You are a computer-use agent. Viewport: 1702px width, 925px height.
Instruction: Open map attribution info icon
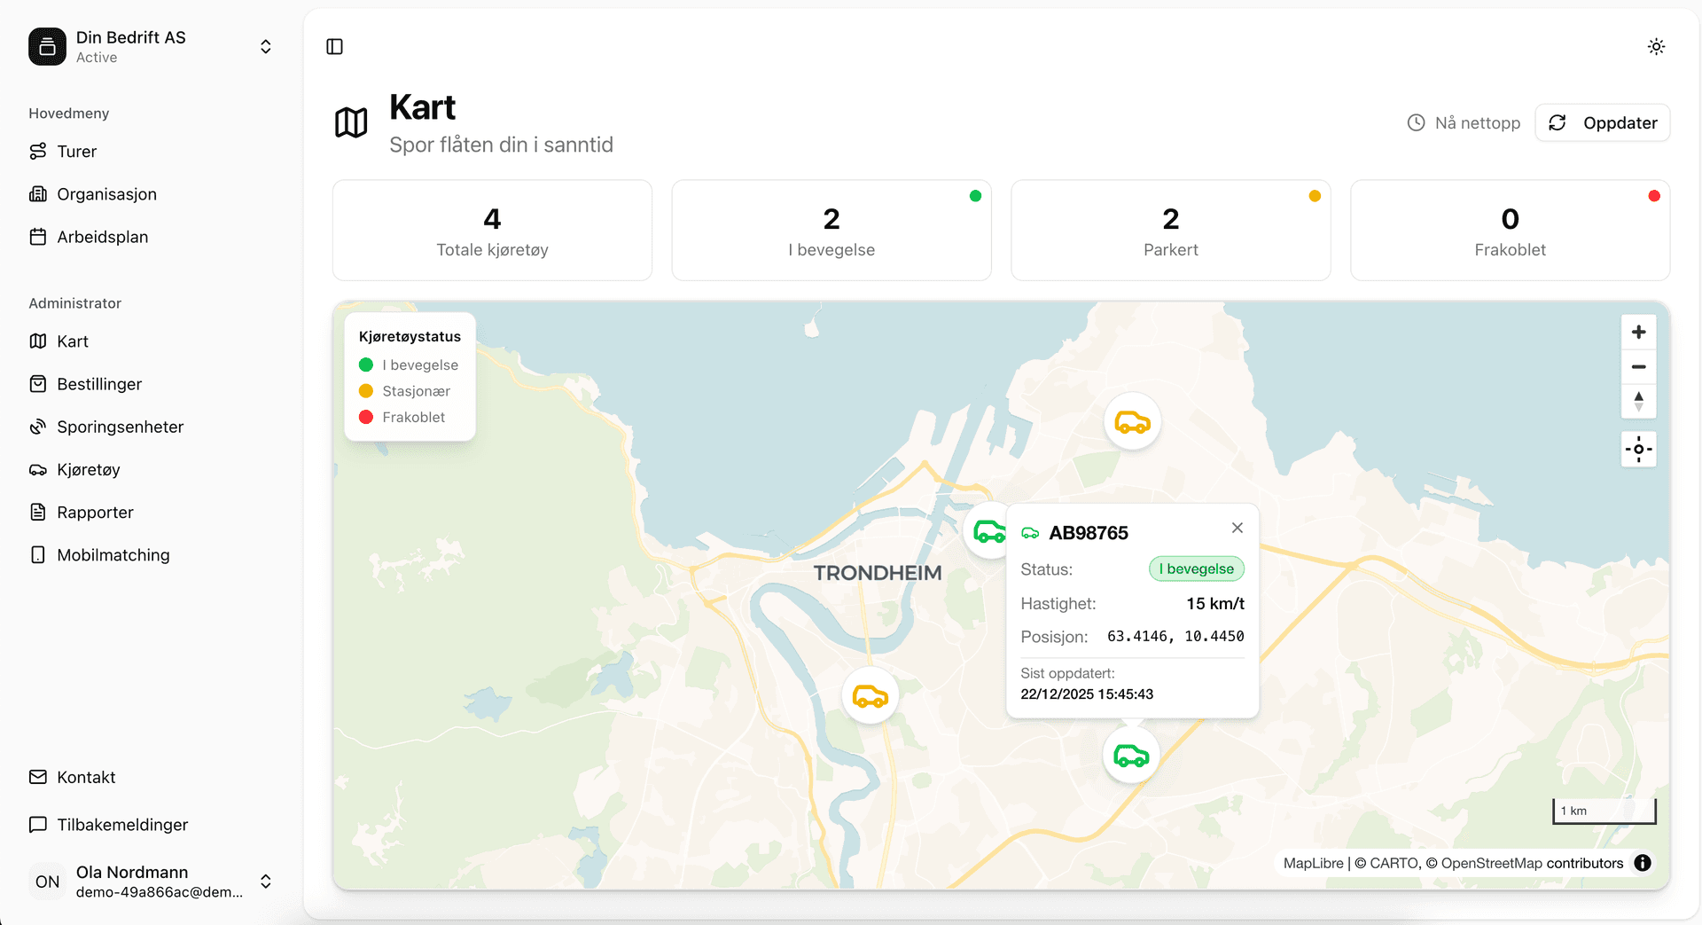tap(1643, 863)
